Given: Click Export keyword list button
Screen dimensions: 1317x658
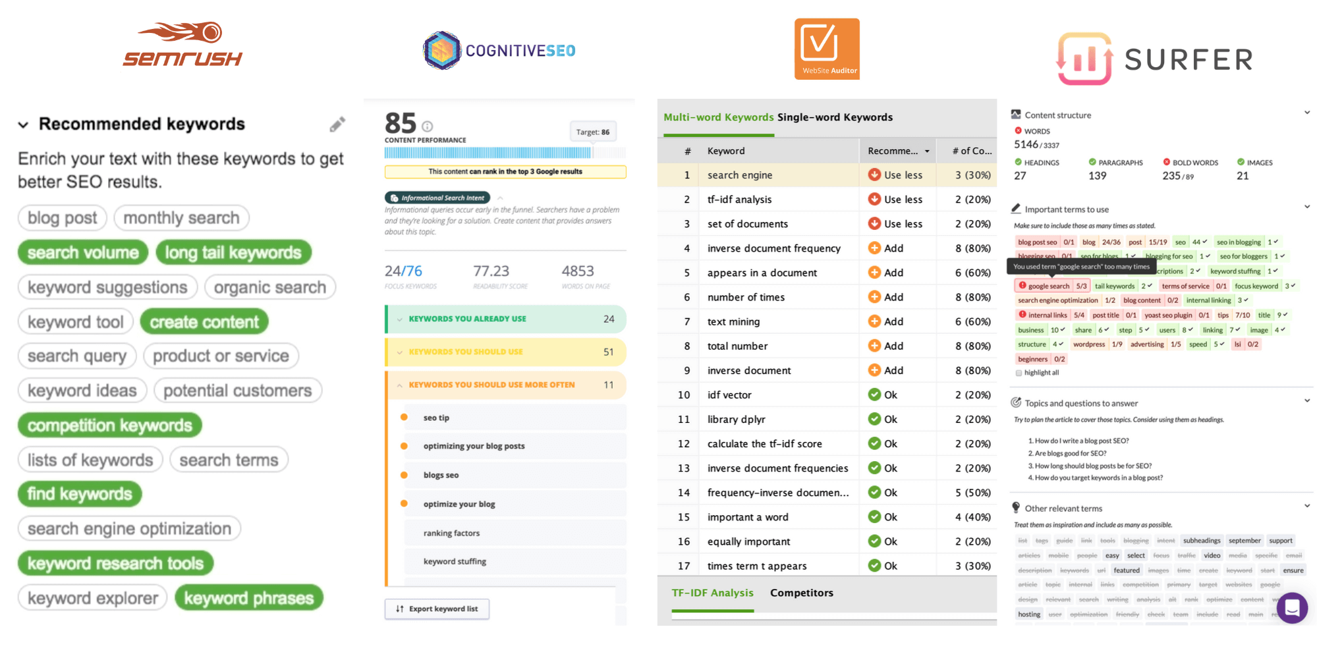Looking at the screenshot, I should [437, 609].
